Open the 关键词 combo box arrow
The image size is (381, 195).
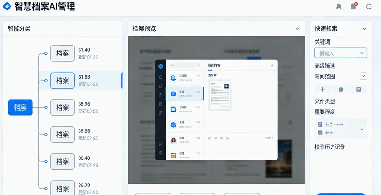[x=361, y=53]
